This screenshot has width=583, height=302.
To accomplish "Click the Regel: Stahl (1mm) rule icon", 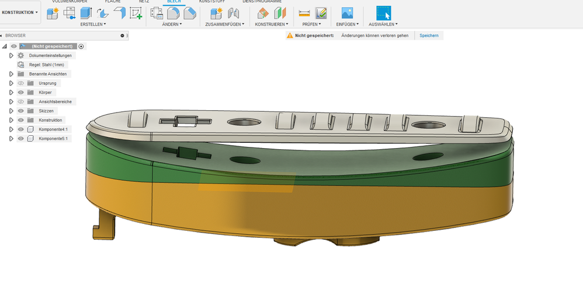I will click(21, 65).
